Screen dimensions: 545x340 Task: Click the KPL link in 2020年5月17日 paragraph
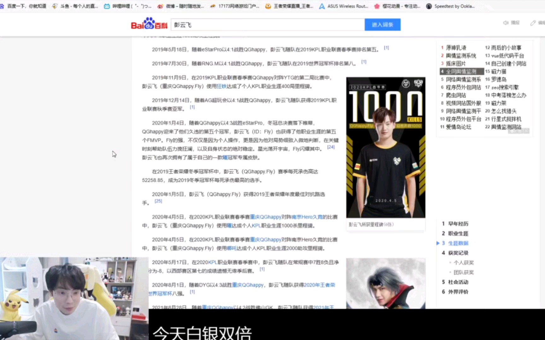pos(213,262)
